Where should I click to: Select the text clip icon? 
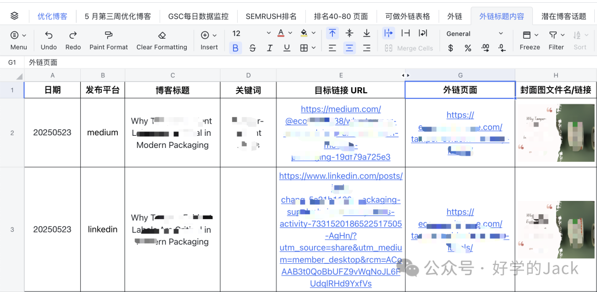406,34
